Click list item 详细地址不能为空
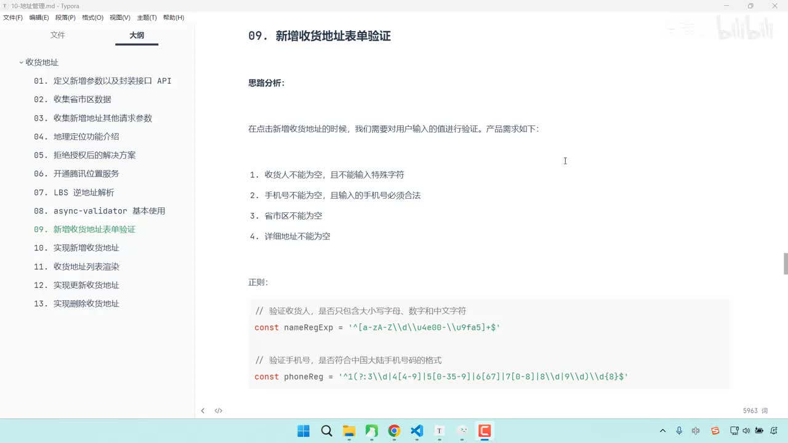This screenshot has height=443, width=788. click(297, 236)
